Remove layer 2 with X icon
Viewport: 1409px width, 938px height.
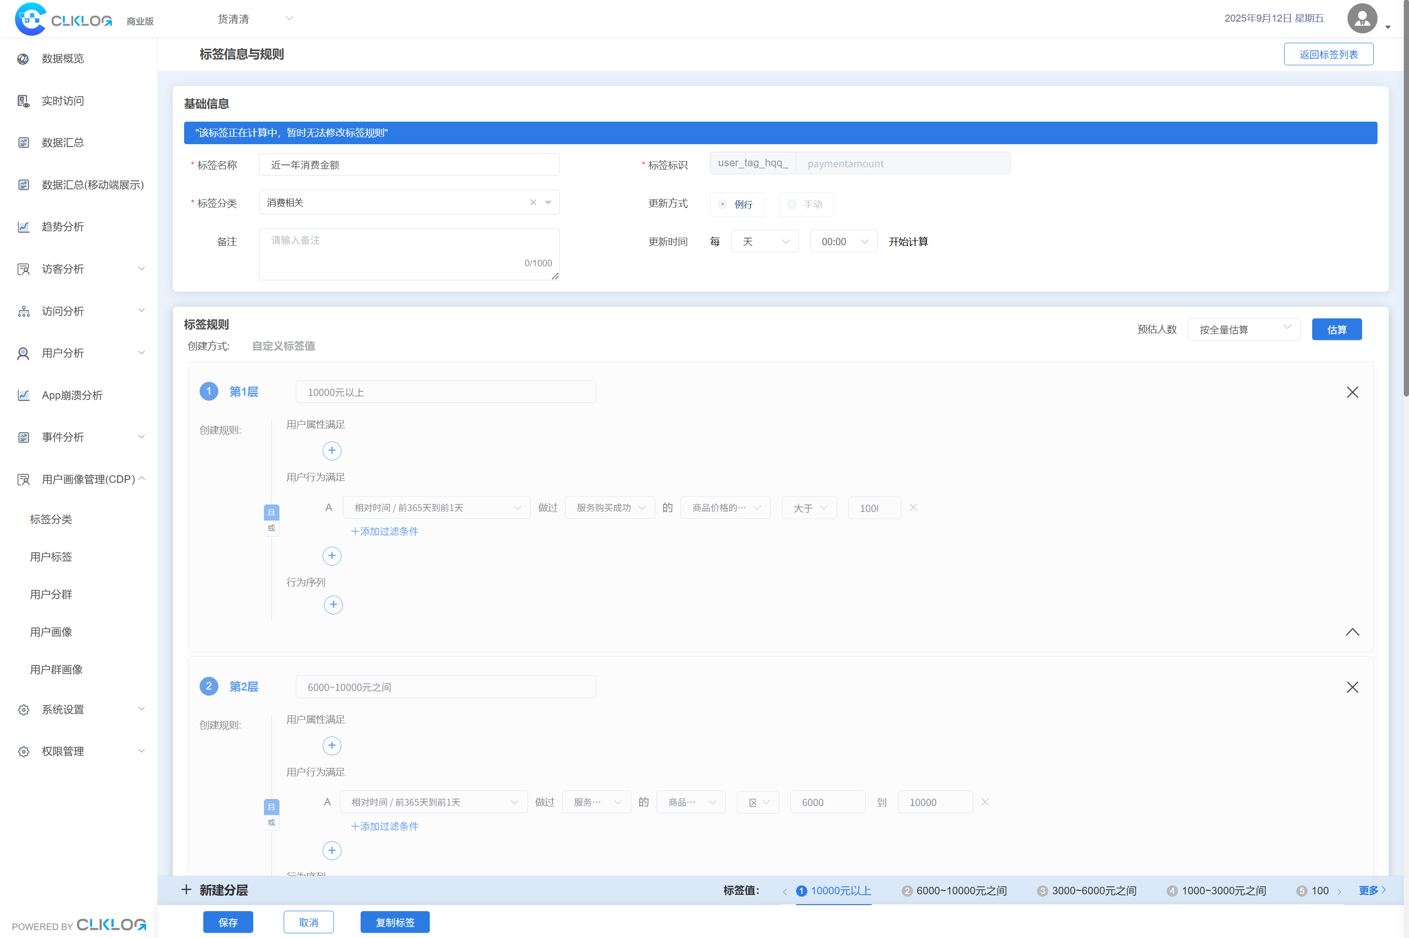click(x=1352, y=687)
